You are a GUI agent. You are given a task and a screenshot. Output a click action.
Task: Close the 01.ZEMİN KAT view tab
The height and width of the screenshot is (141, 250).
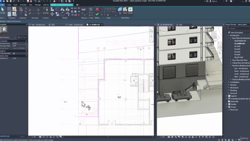pyautogui.click(x=102, y=25)
